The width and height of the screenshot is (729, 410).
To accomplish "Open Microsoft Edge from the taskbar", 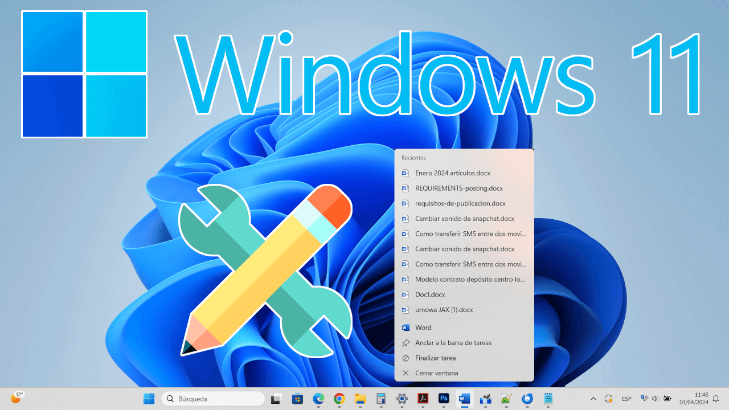I will point(318,399).
